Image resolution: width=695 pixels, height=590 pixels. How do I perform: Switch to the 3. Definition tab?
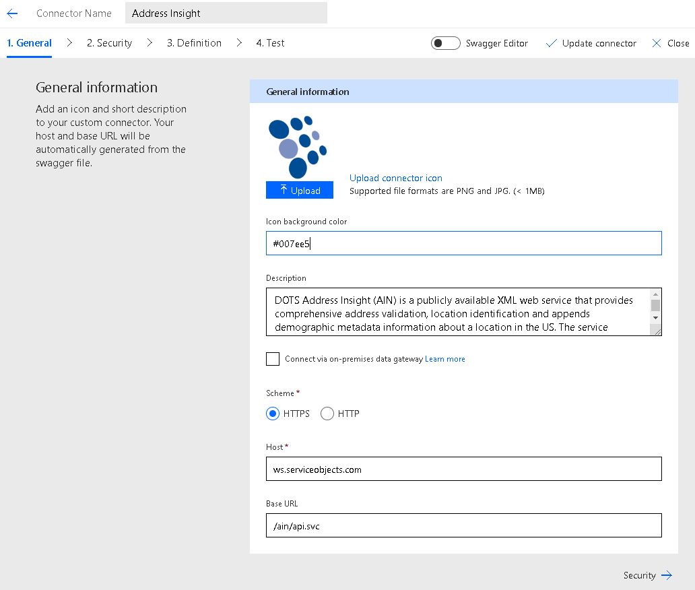click(x=194, y=43)
